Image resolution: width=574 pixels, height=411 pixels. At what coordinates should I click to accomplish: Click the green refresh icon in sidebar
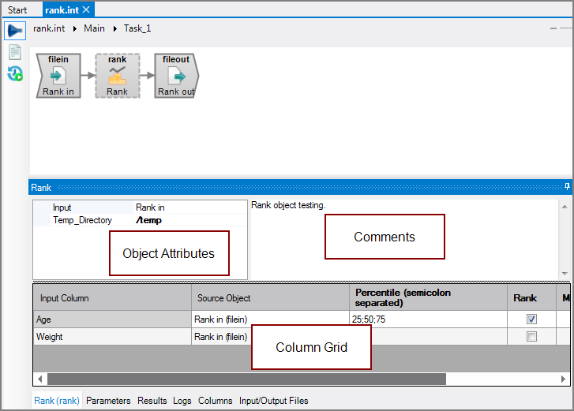click(x=14, y=74)
